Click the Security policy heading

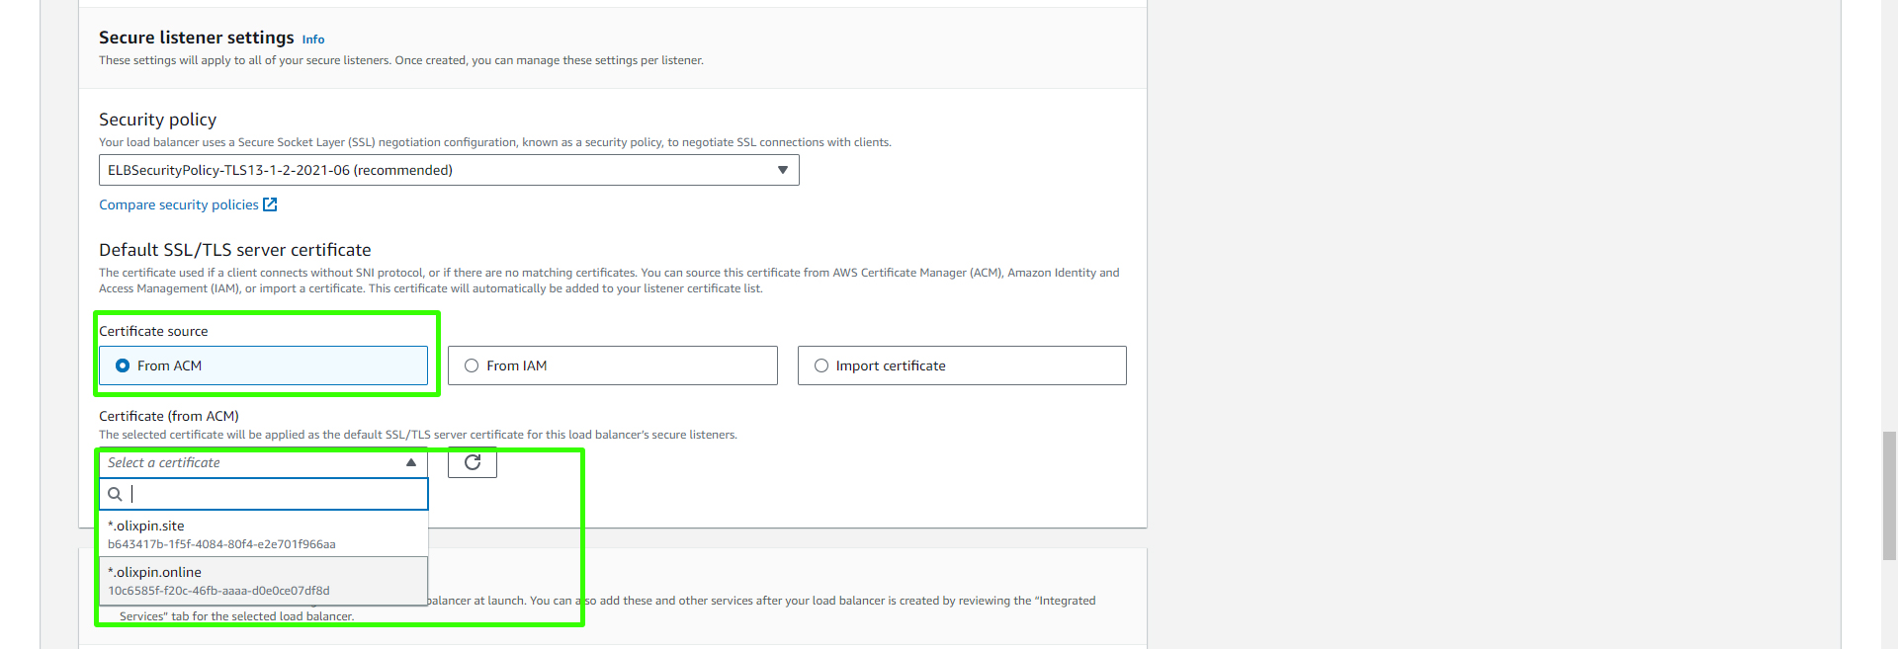point(157,120)
